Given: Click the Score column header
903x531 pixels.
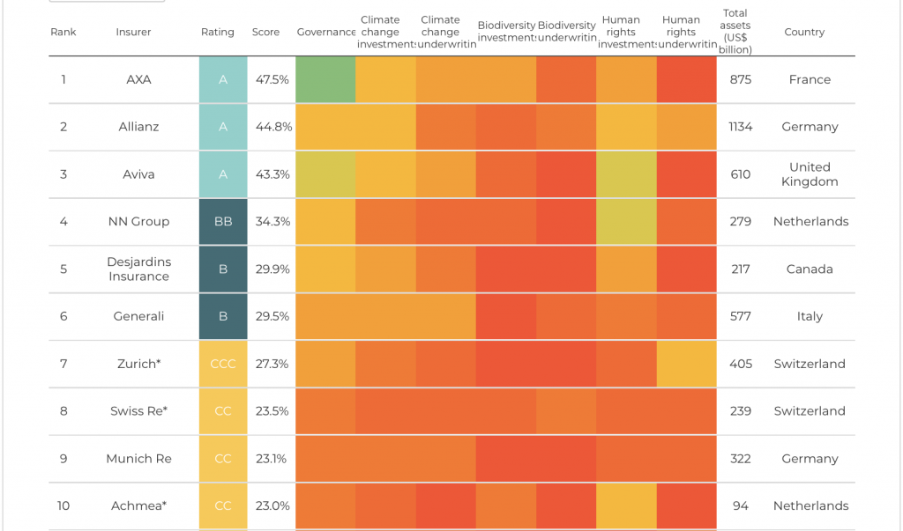Looking at the screenshot, I should pos(265,33).
